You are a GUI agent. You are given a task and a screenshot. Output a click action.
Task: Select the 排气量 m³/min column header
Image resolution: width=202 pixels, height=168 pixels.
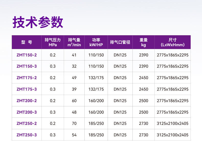click(x=74, y=42)
